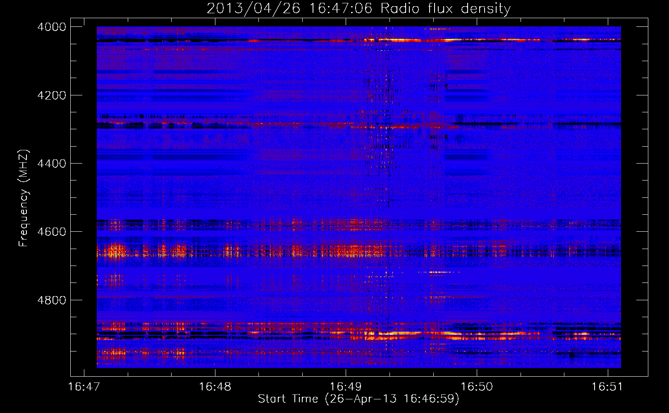Select the 4200 frequency tick label

[52, 95]
